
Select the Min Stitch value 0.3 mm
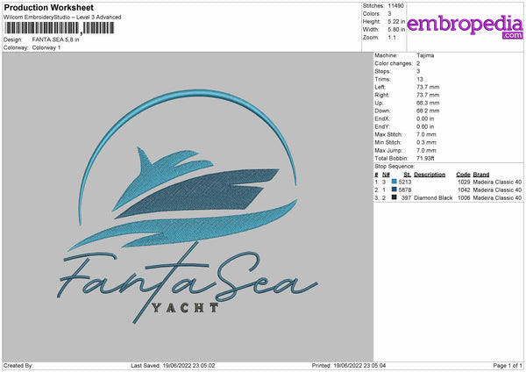pos(426,143)
